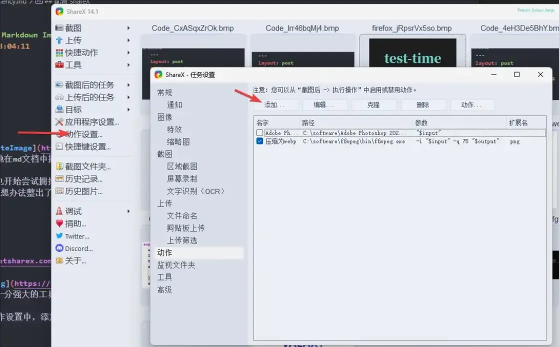Click the Twitter bird icon
This screenshot has height=347, width=559.
[x=59, y=236]
